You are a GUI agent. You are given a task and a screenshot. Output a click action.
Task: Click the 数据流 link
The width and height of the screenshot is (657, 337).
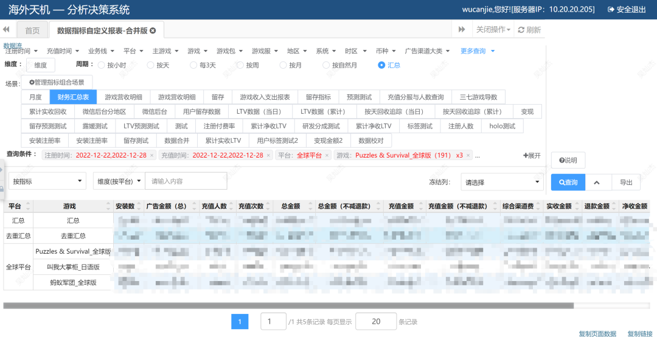[x=13, y=45]
